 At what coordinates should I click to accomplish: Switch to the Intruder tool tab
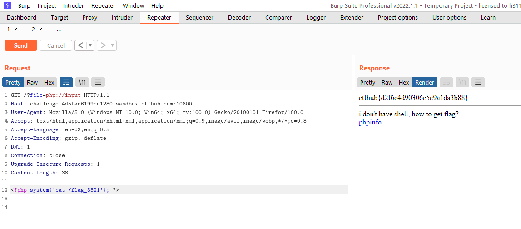[x=122, y=18]
